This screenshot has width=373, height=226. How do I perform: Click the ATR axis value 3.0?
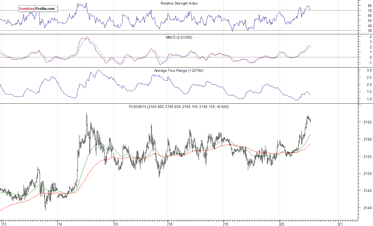pos(369,70)
